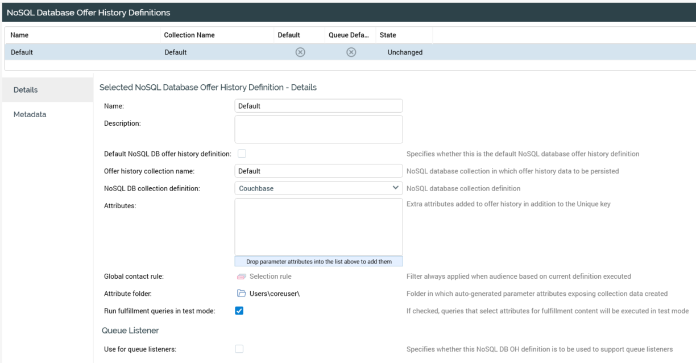Click the Queue Default X icon in row
The height and width of the screenshot is (363, 696).
click(351, 52)
